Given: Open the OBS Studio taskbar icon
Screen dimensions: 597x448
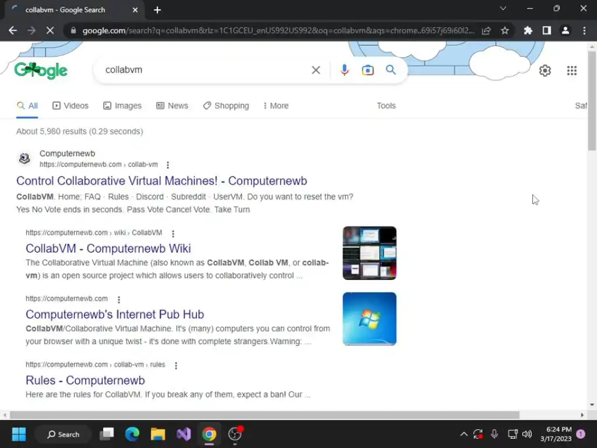Looking at the screenshot, I should [235, 434].
